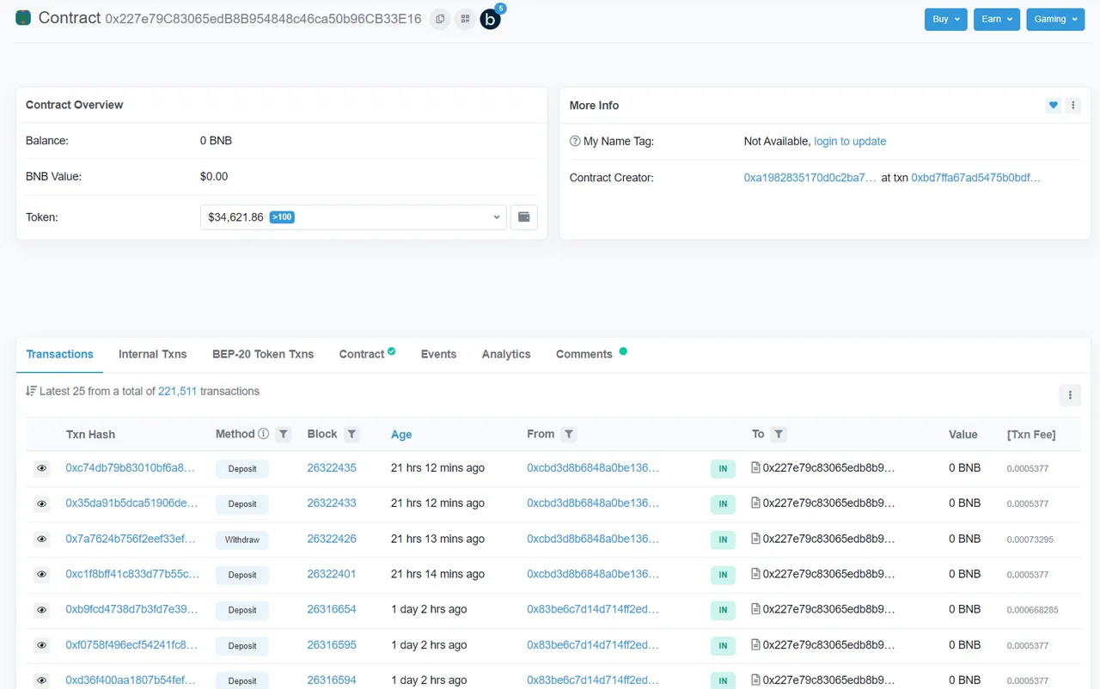The width and height of the screenshot is (1100, 689).
Task: Open block 26322433
Action: 332,503
